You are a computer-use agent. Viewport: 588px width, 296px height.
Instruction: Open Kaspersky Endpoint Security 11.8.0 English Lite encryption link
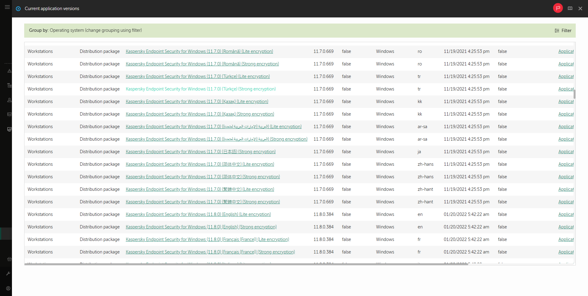tap(198, 214)
